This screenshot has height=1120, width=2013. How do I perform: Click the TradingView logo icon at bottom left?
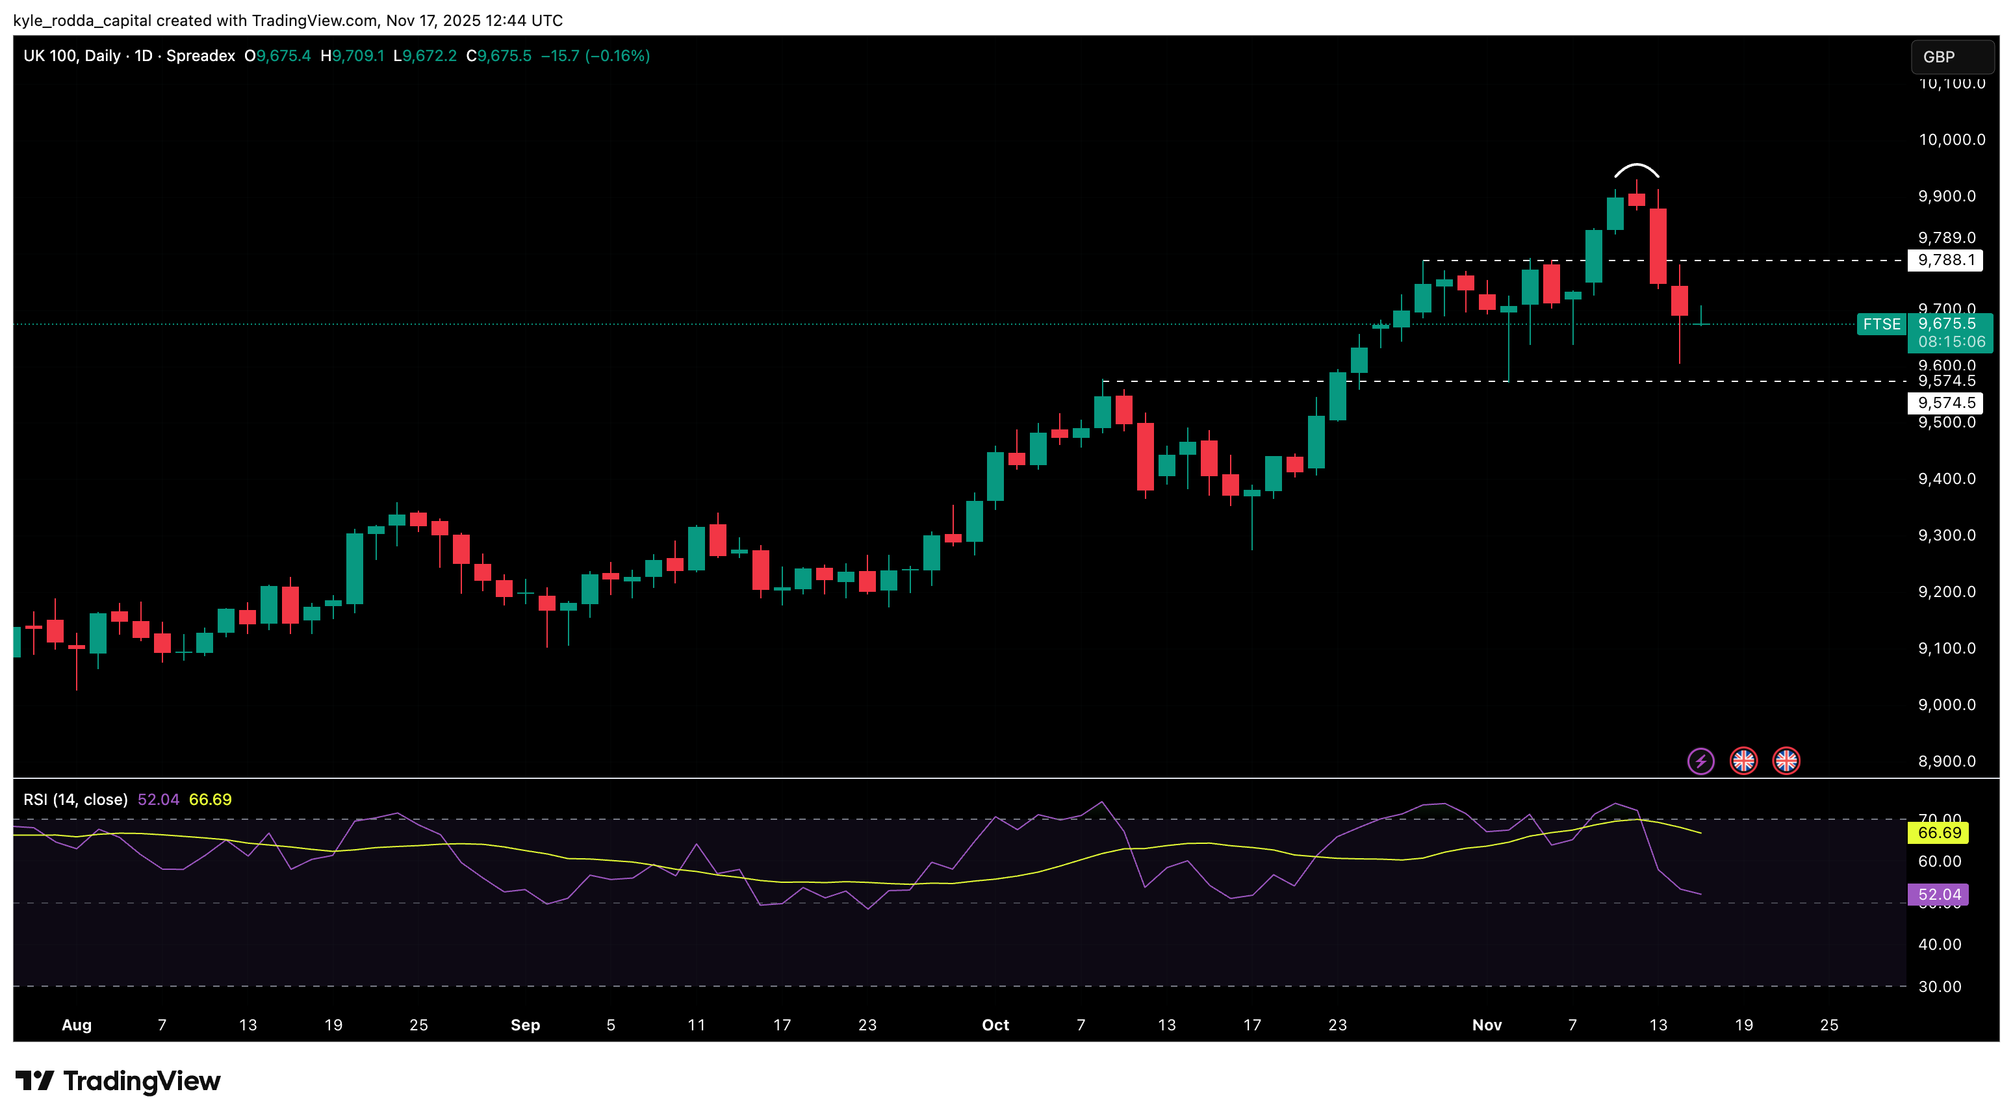pos(34,1081)
